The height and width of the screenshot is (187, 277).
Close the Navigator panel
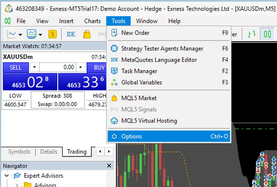coord(109,166)
